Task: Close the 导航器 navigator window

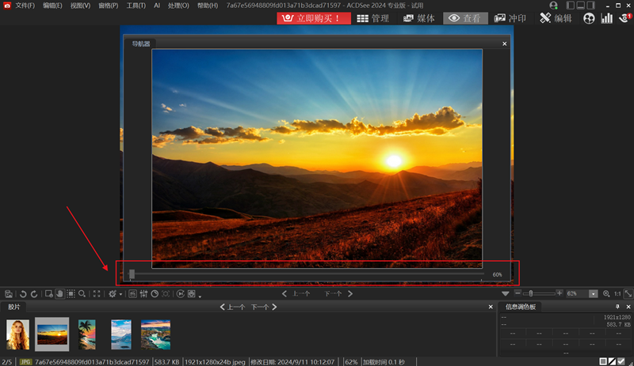Action: coord(504,43)
